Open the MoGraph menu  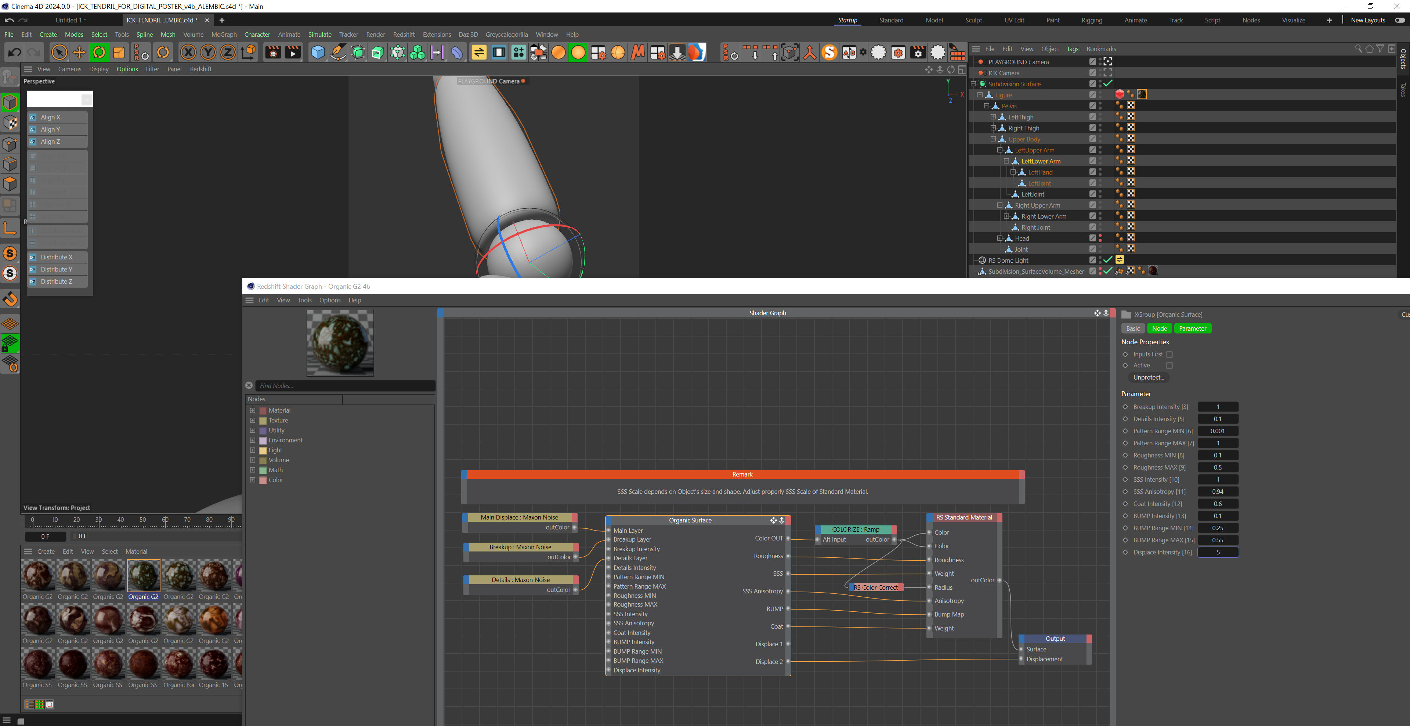224,35
